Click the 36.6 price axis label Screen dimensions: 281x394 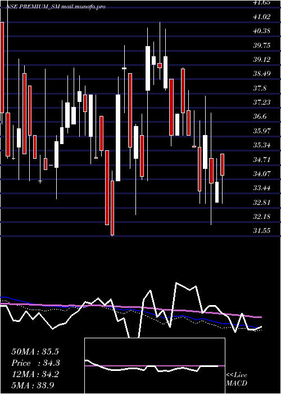260,117
